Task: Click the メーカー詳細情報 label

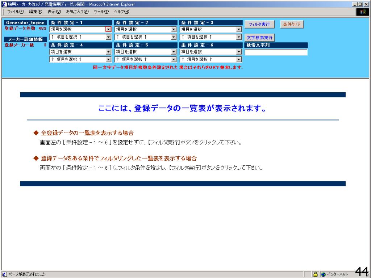Action: pos(26,39)
